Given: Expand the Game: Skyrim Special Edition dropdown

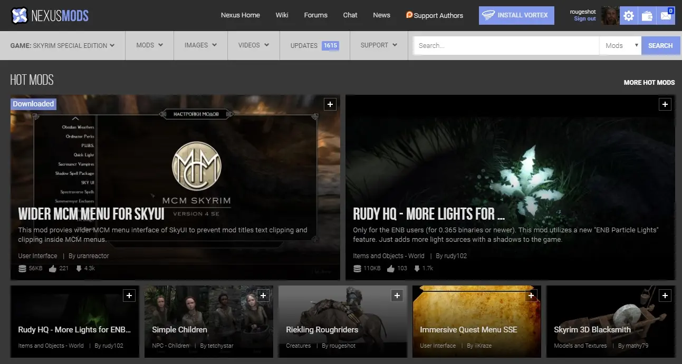Looking at the screenshot, I should point(62,45).
